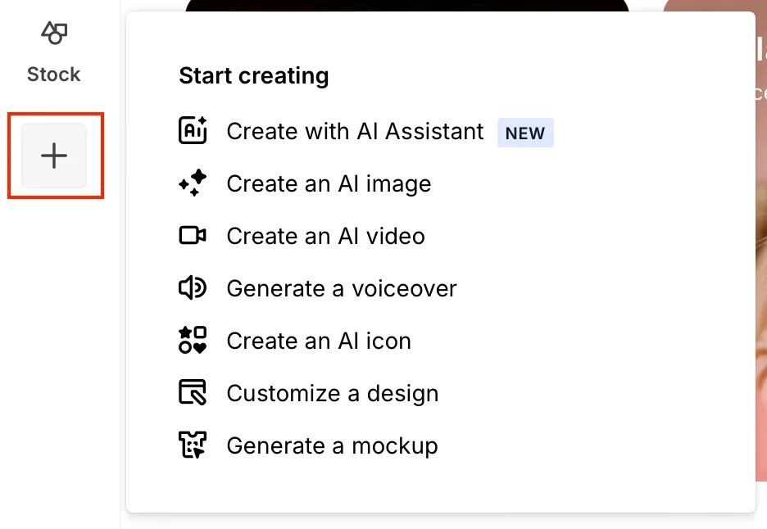This screenshot has width=767, height=529.
Task: Choose "Create an AI icon" text
Action: (319, 341)
